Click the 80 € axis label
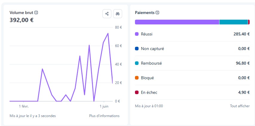This screenshot has width=255, height=126. (118, 27)
